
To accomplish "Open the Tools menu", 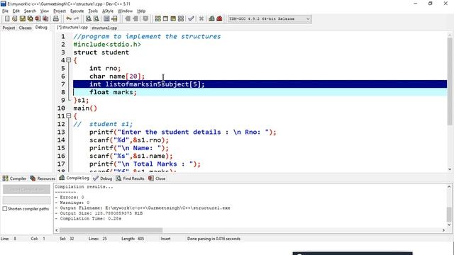I will (93, 11).
